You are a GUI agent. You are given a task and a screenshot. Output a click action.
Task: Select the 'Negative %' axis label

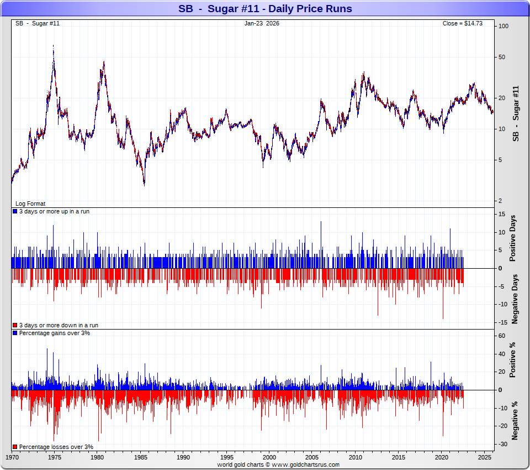pos(514,420)
